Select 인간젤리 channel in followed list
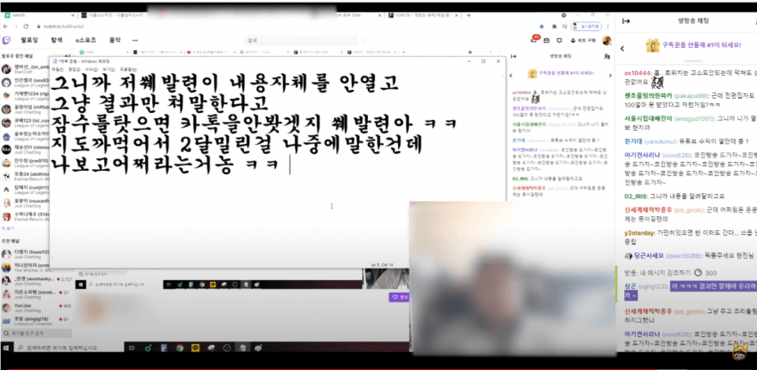Image resolution: width=757 pixels, height=370 pixels. (25, 82)
